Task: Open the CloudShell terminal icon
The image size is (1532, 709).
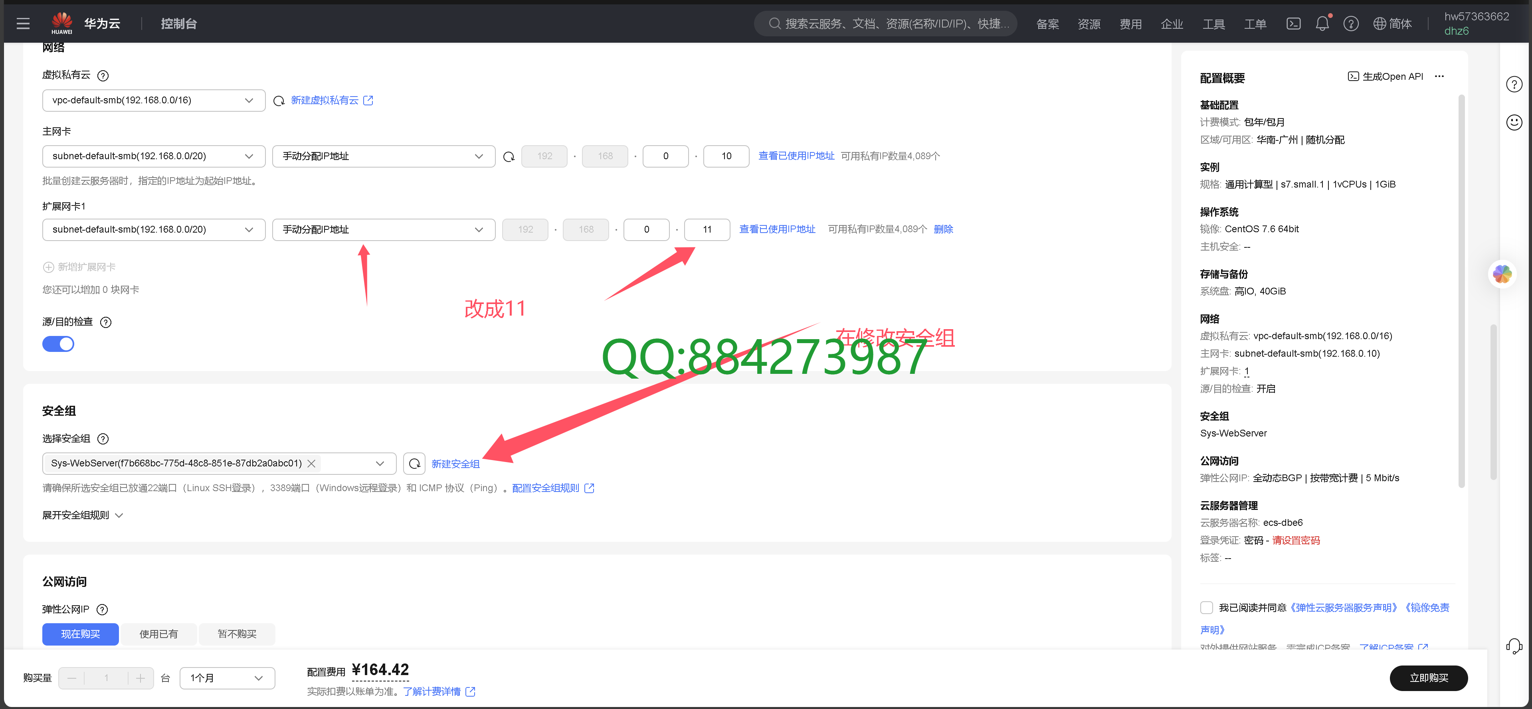Action: point(1293,24)
